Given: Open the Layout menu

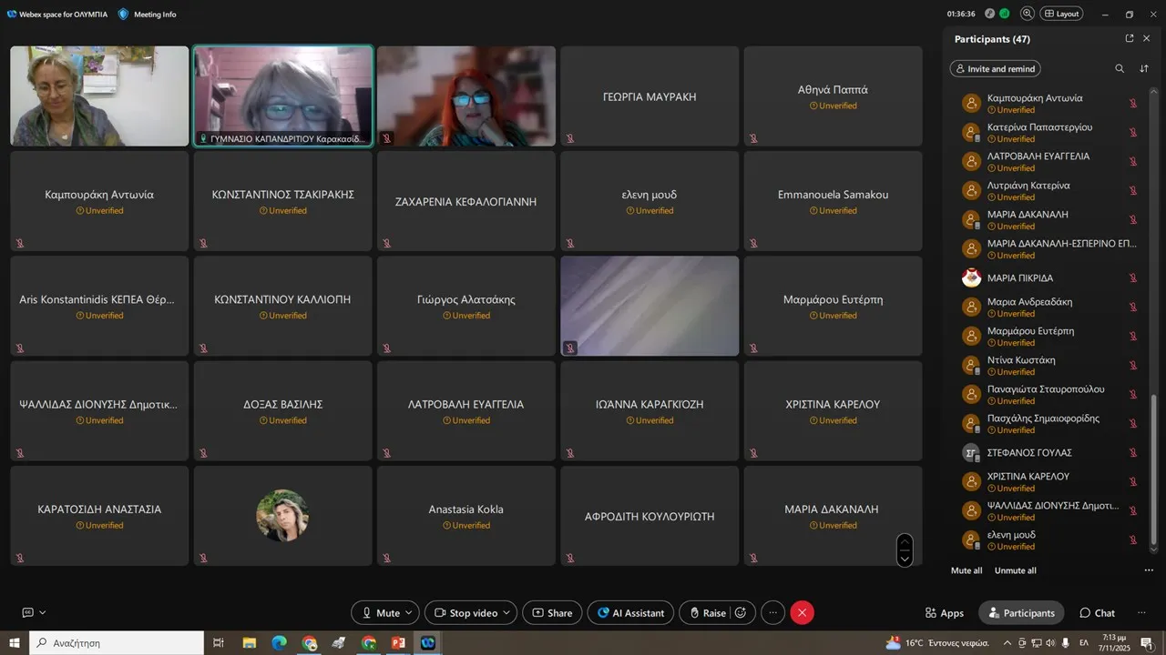Looking at the screenshot, I should click(x=1061, y=14).
